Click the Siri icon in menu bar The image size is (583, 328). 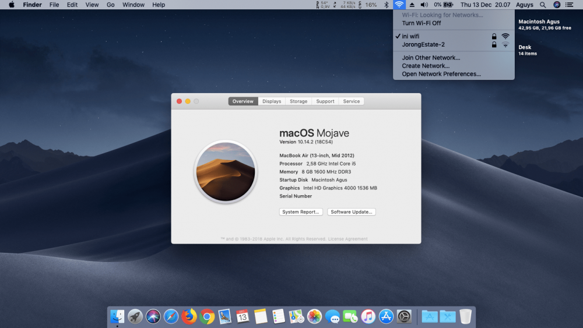pos(557,5)
